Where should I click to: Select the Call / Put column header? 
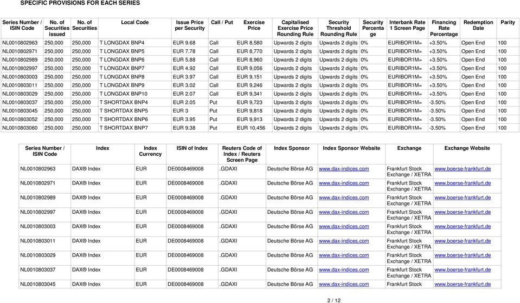coord(222,23)
